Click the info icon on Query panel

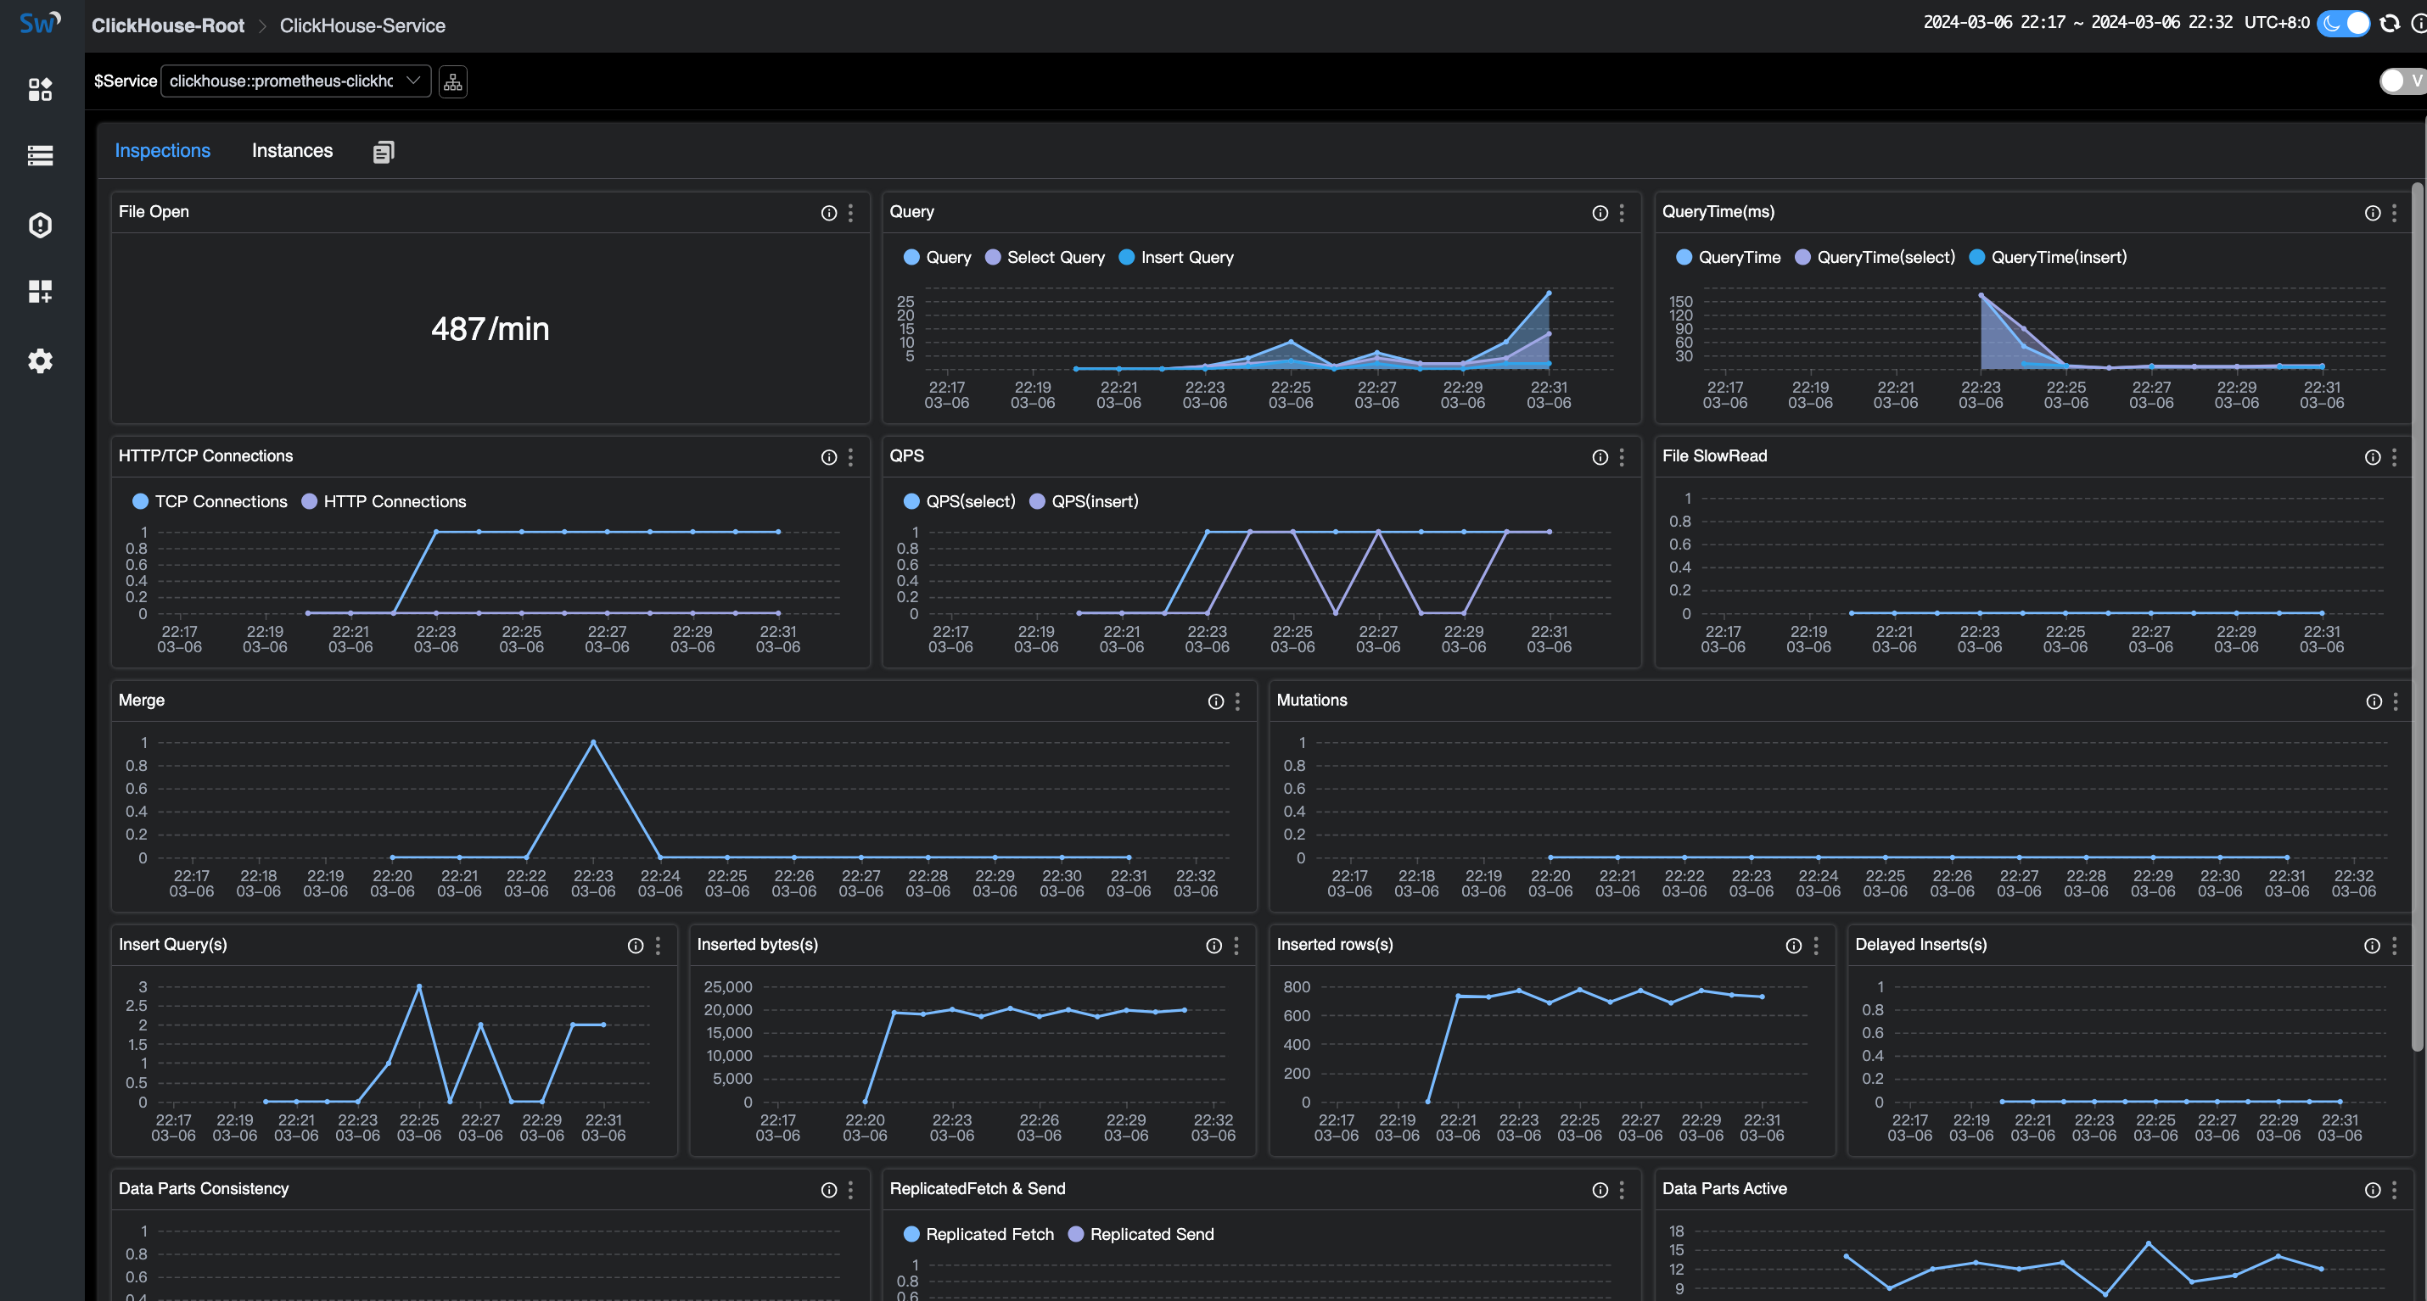(x=1600, y=212)
